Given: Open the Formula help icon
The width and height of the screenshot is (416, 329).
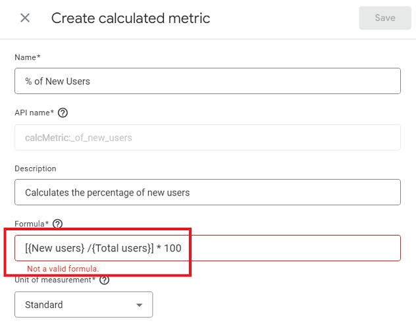Looking at the screenshot, I should click(x=57, y=224).
